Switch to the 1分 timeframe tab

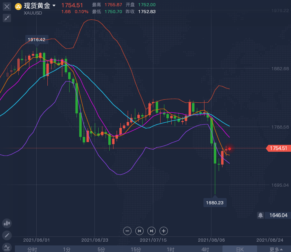[67, 249]
